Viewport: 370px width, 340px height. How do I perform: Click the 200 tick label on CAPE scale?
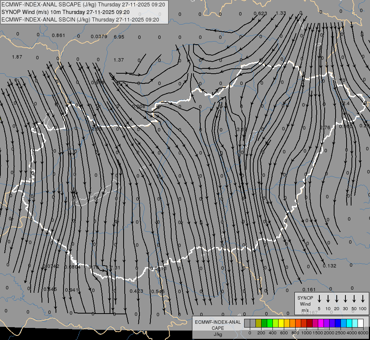point(261,333)
